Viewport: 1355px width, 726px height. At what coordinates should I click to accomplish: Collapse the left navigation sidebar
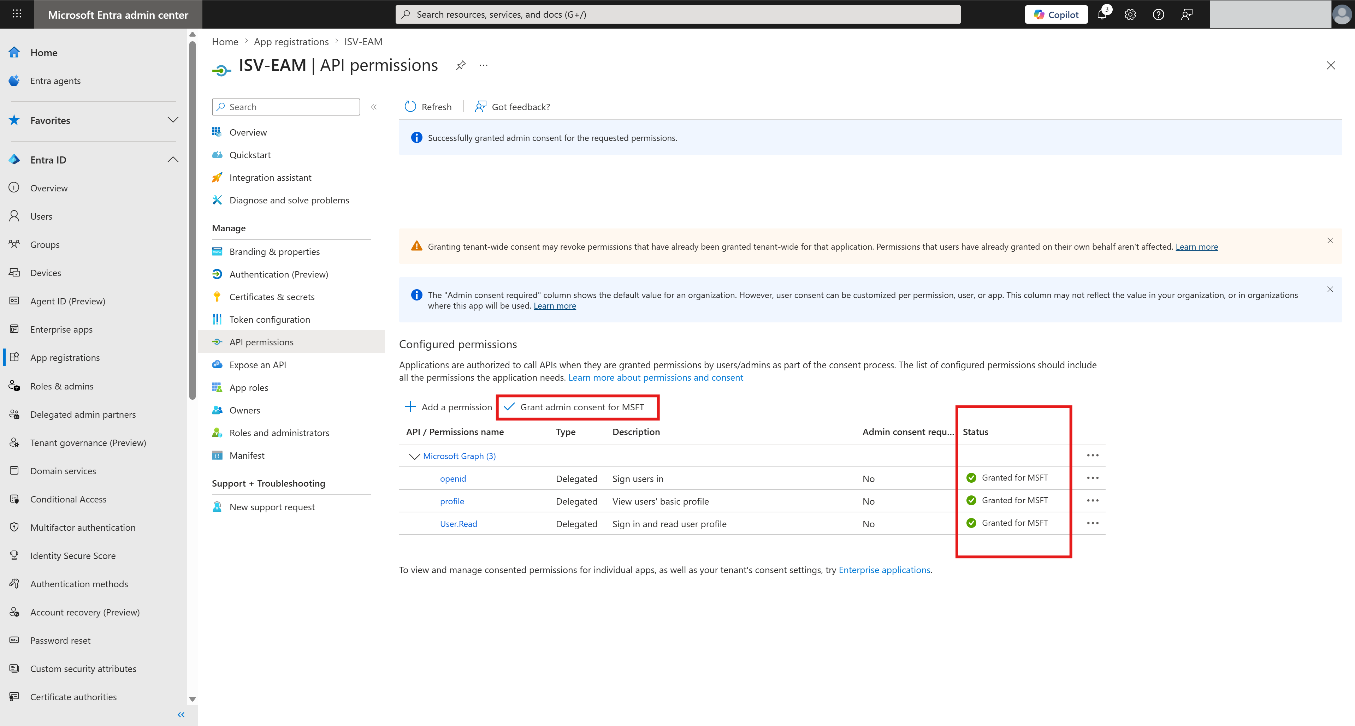click(181, 714)
